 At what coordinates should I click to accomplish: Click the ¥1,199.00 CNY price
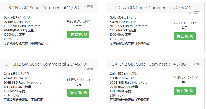pos(79,80)
